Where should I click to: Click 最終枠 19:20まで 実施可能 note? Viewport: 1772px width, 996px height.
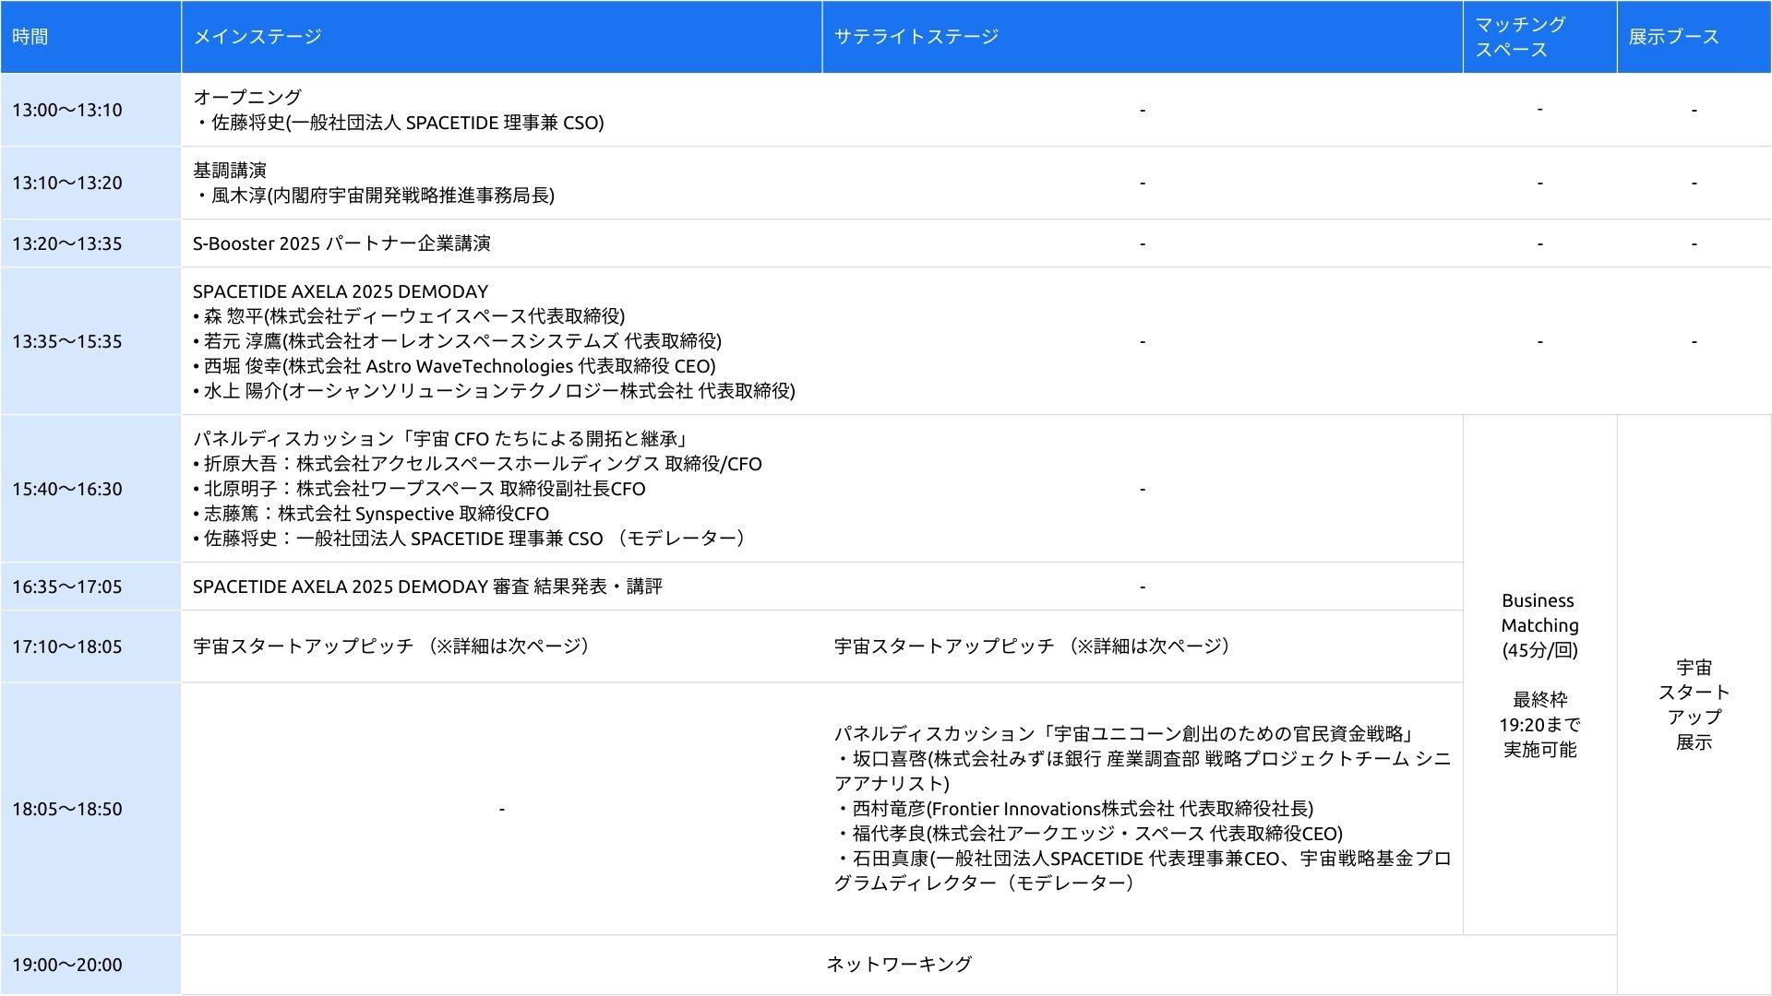(x=1539, y=725)
